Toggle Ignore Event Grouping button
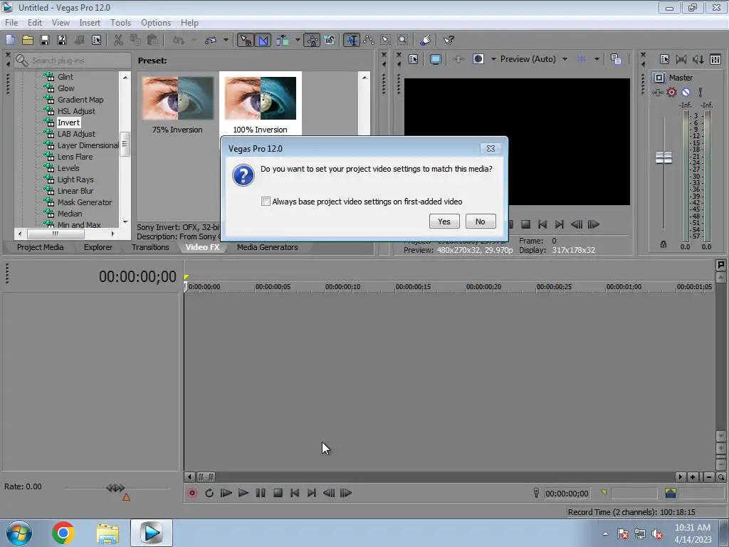Screen dimensions: 729x547 (x=330, y=40)
